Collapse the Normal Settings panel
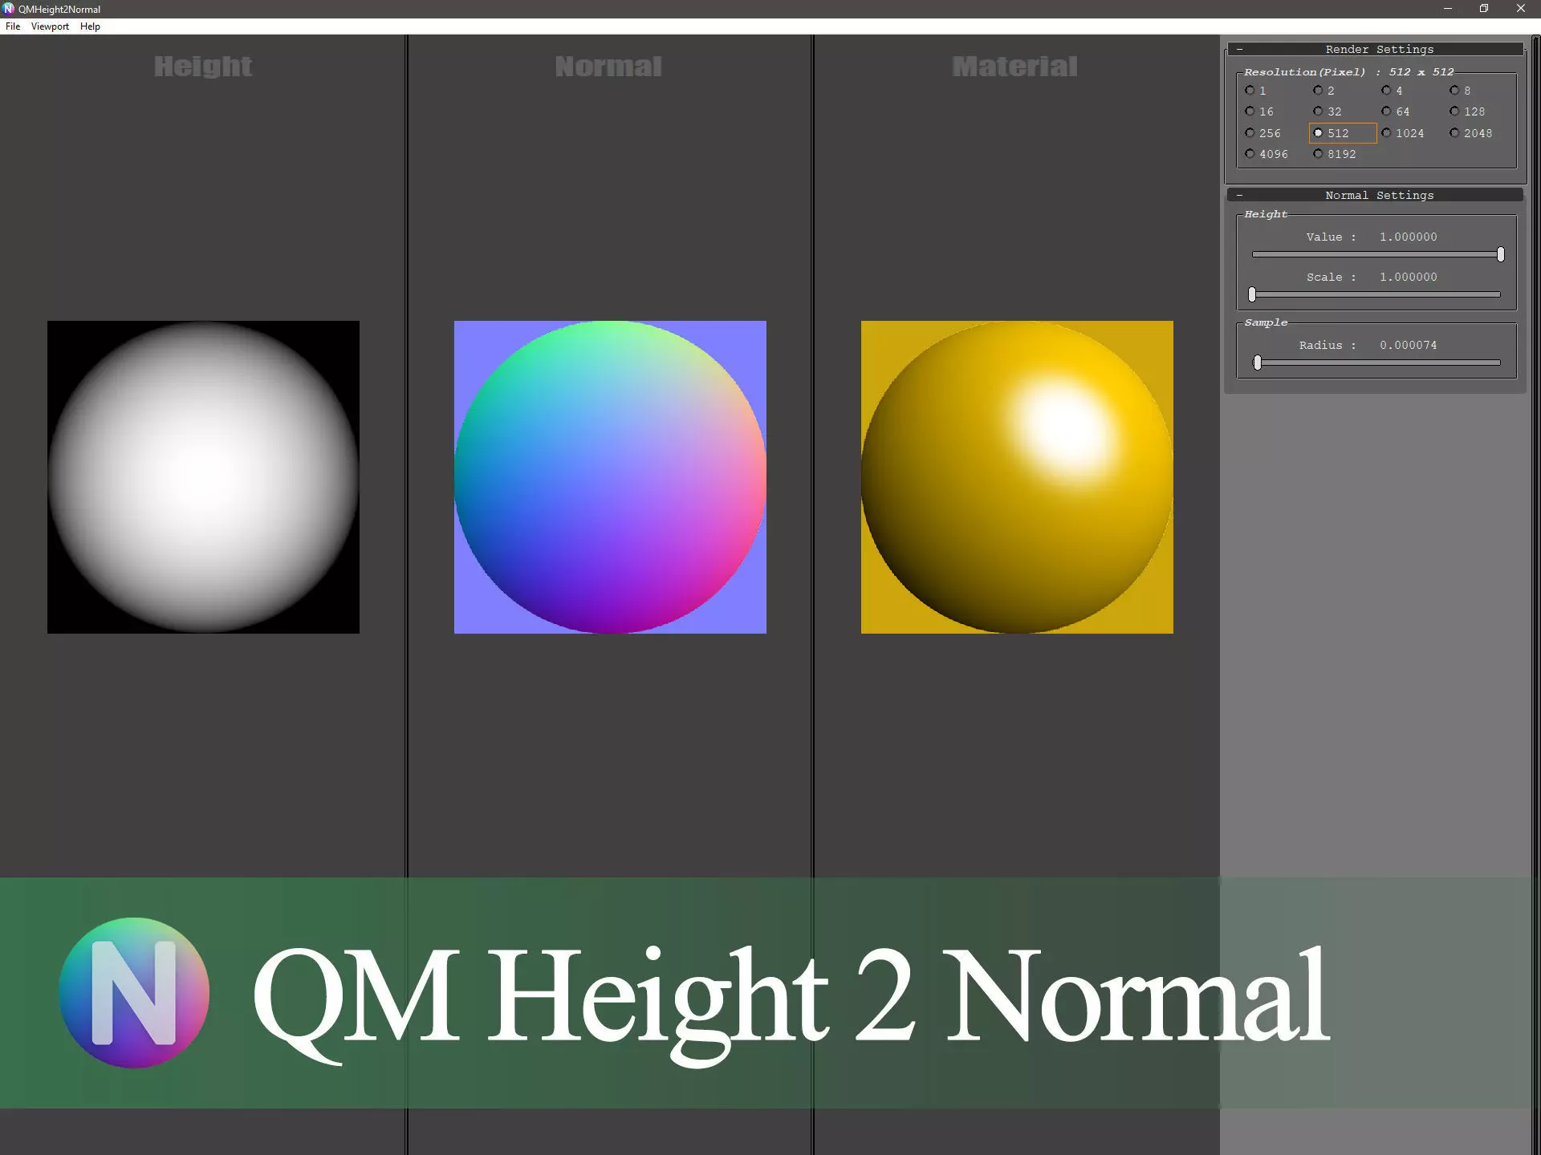Screen dimensions: 1541x1155 coord(1240,196)
